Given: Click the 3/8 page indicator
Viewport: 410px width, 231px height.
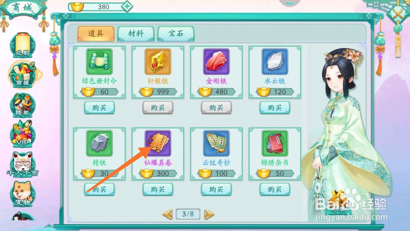Looking at the screenshot, I should coord(188,214).
